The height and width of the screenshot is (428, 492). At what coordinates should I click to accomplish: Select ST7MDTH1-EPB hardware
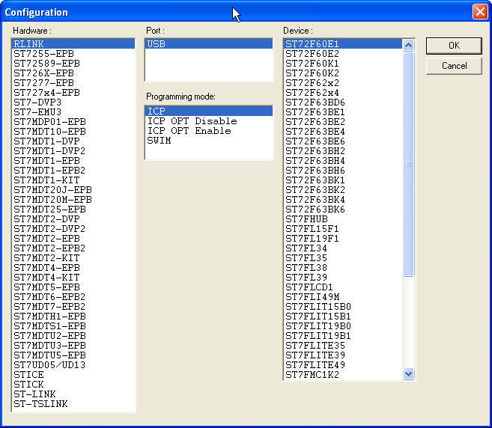click(73, 316)
